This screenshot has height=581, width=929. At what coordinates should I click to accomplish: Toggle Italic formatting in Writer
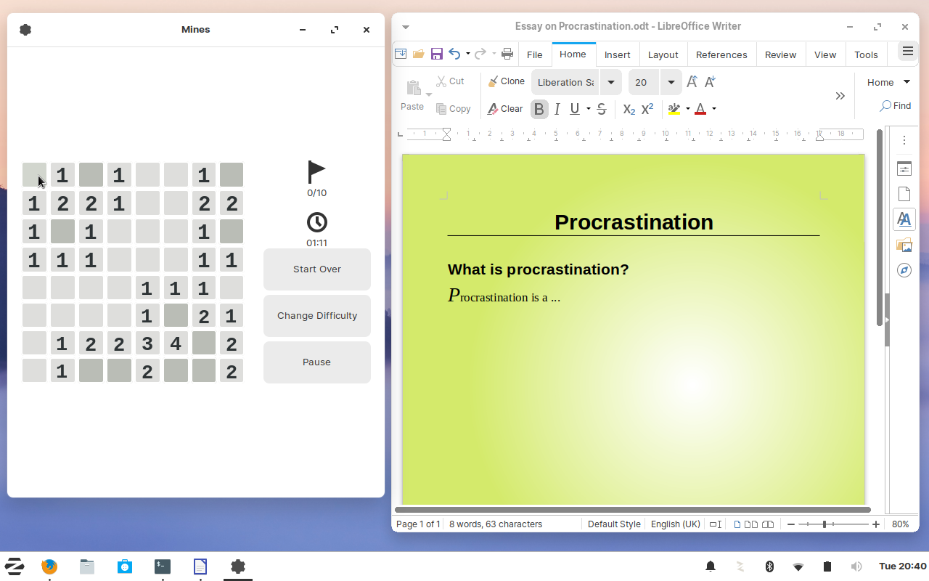pos(557,109)
